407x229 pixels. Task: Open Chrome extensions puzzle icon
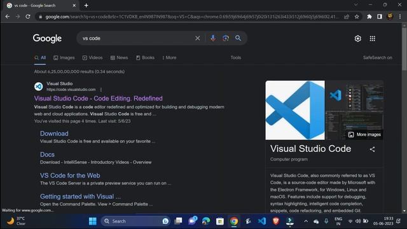click(369, 17)
